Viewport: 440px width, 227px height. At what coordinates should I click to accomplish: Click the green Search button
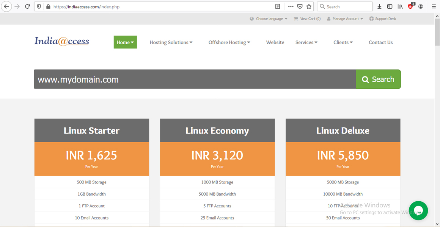point(378,79)
